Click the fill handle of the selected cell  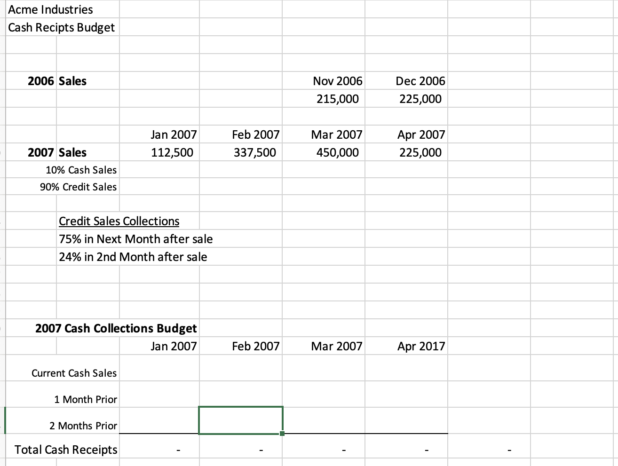click(x=283, y=433)
